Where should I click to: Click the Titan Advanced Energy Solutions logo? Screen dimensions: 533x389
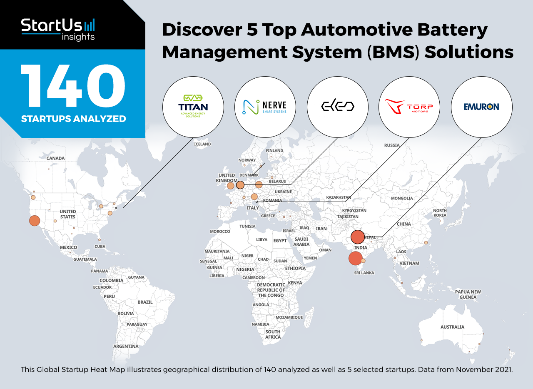193,107
